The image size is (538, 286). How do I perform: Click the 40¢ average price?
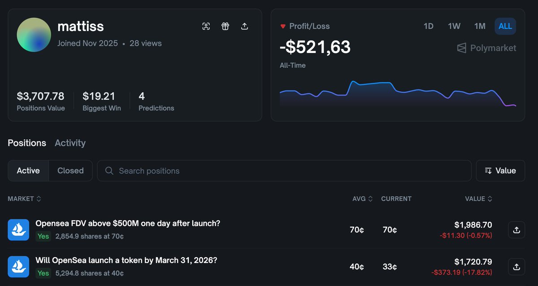pyautogui.click(x=357, y=267)
